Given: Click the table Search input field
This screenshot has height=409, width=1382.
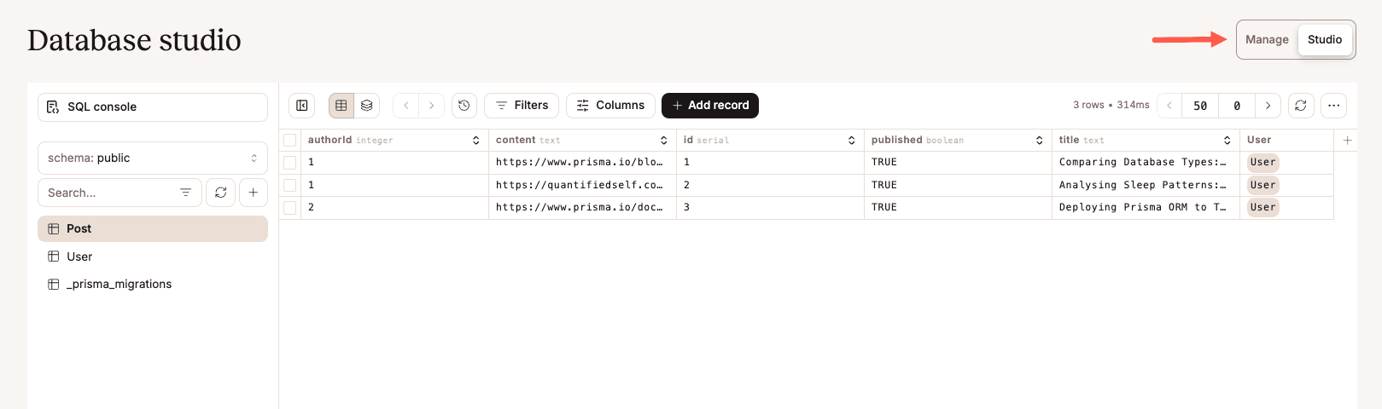Looking at the screenshot, I should [x=107, y=193].
